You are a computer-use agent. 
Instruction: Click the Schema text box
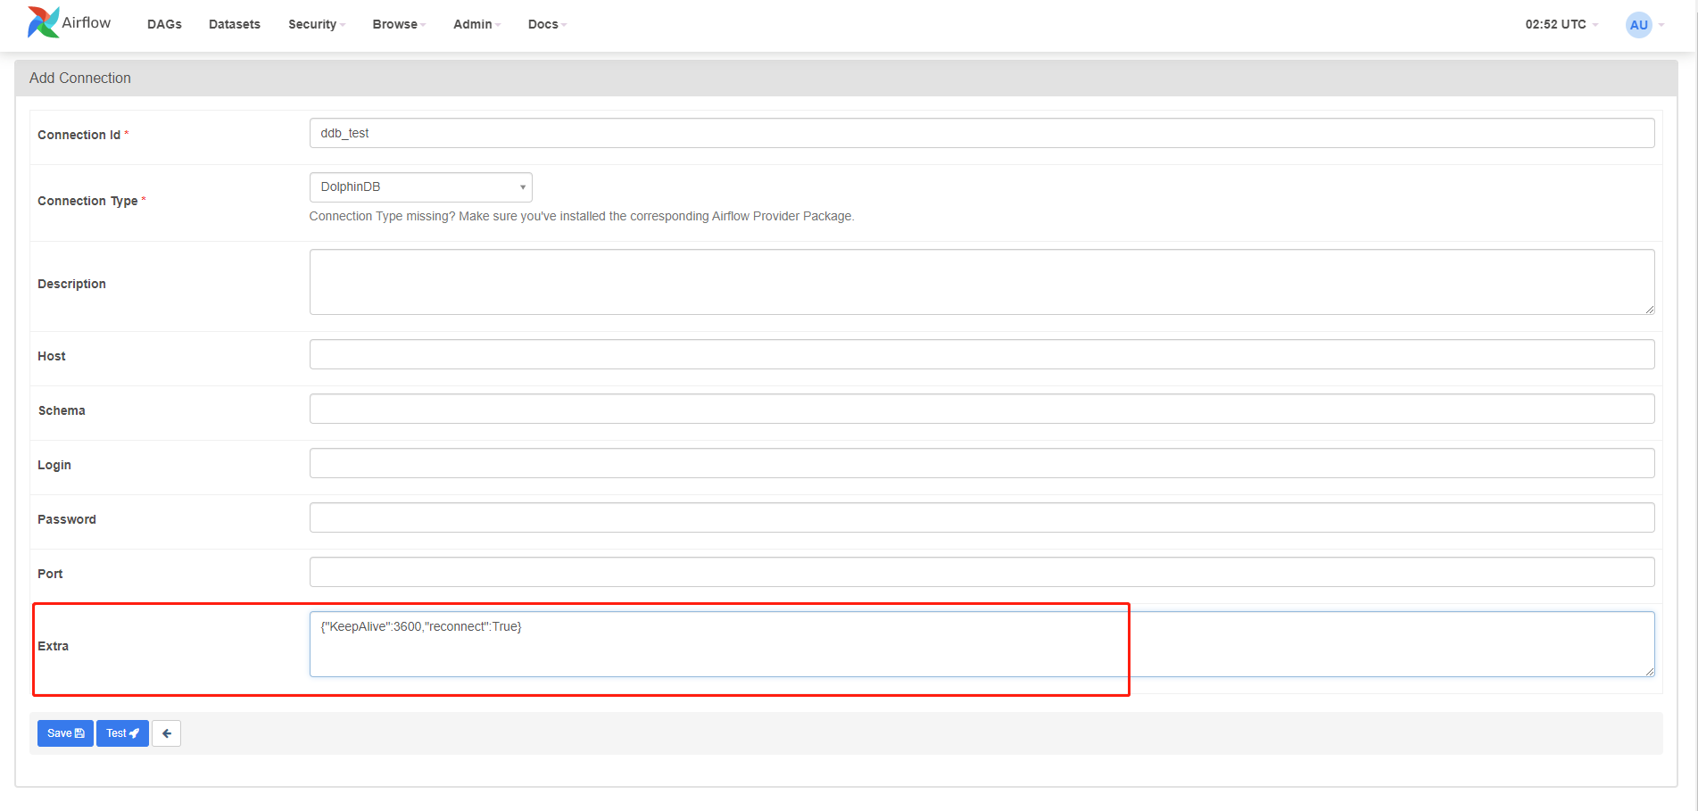(982, 409)
